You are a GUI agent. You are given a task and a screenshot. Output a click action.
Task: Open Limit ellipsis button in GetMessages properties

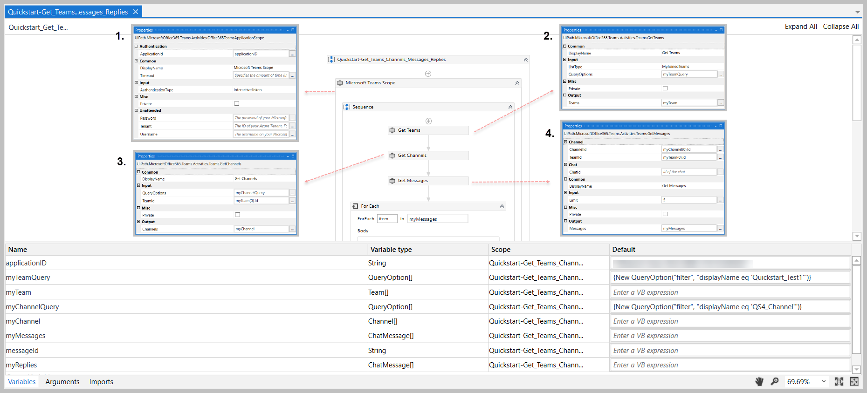click(x=720, y=200)
